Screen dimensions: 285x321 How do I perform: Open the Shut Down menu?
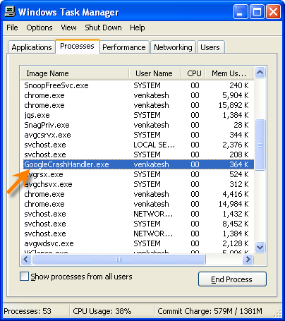click(x=103, y=28)
